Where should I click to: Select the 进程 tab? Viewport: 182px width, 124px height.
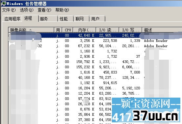[x=30, y=18]
